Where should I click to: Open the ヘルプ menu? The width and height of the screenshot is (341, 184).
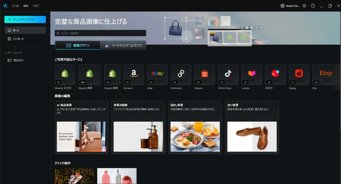point(36,6)
